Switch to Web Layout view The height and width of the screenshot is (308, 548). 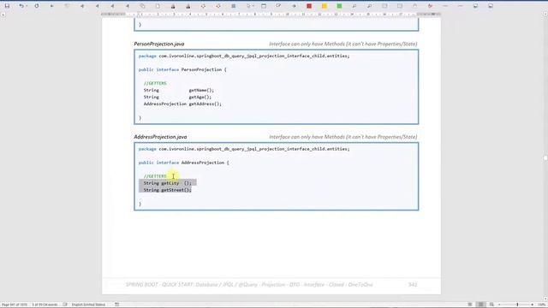point(491,305)
